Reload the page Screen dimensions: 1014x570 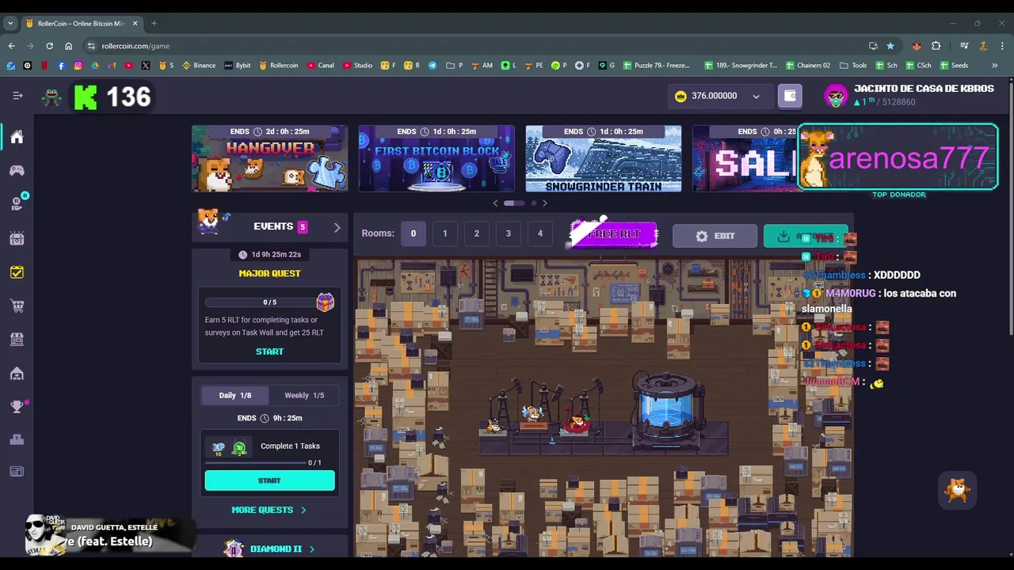pyautogui.click(x=49, y=46)
